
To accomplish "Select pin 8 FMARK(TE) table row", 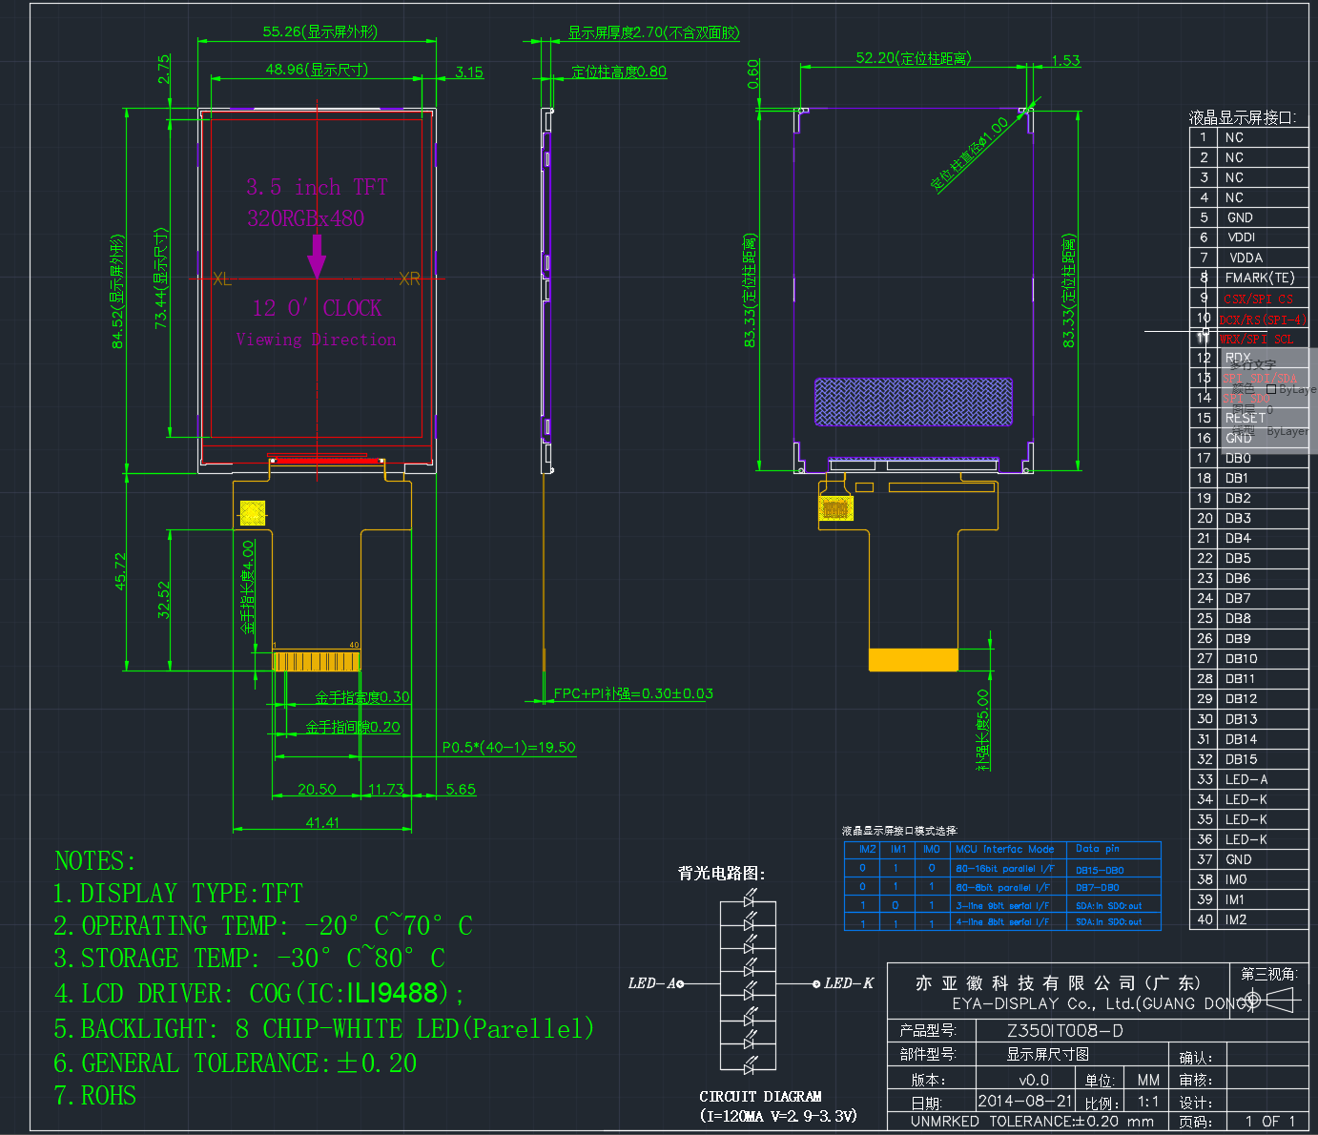I will coord(1248,278).
